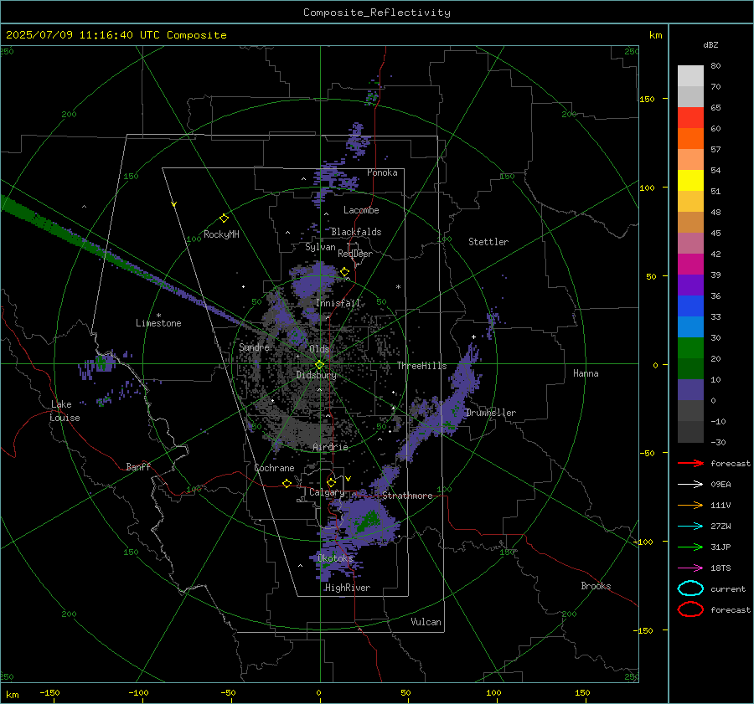
Task: Select the 30 dBZ blue color swatch
Action: click(x=690, y=326)
